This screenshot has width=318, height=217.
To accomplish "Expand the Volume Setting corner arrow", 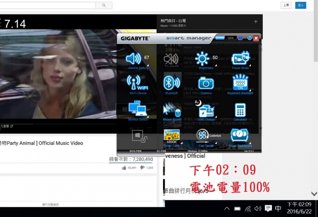I will 148,65.
